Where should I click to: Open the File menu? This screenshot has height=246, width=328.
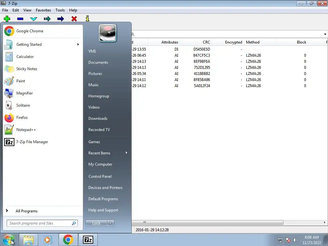5,10
